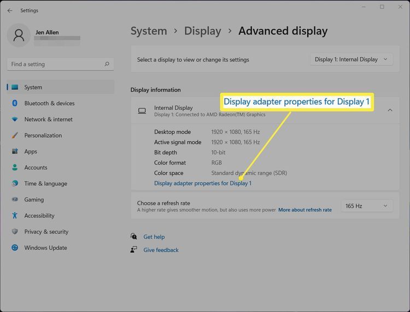Click the Personalization paintbrush icon
The width and height of the screenshot is (410, 312).
[x=15, y=136]
